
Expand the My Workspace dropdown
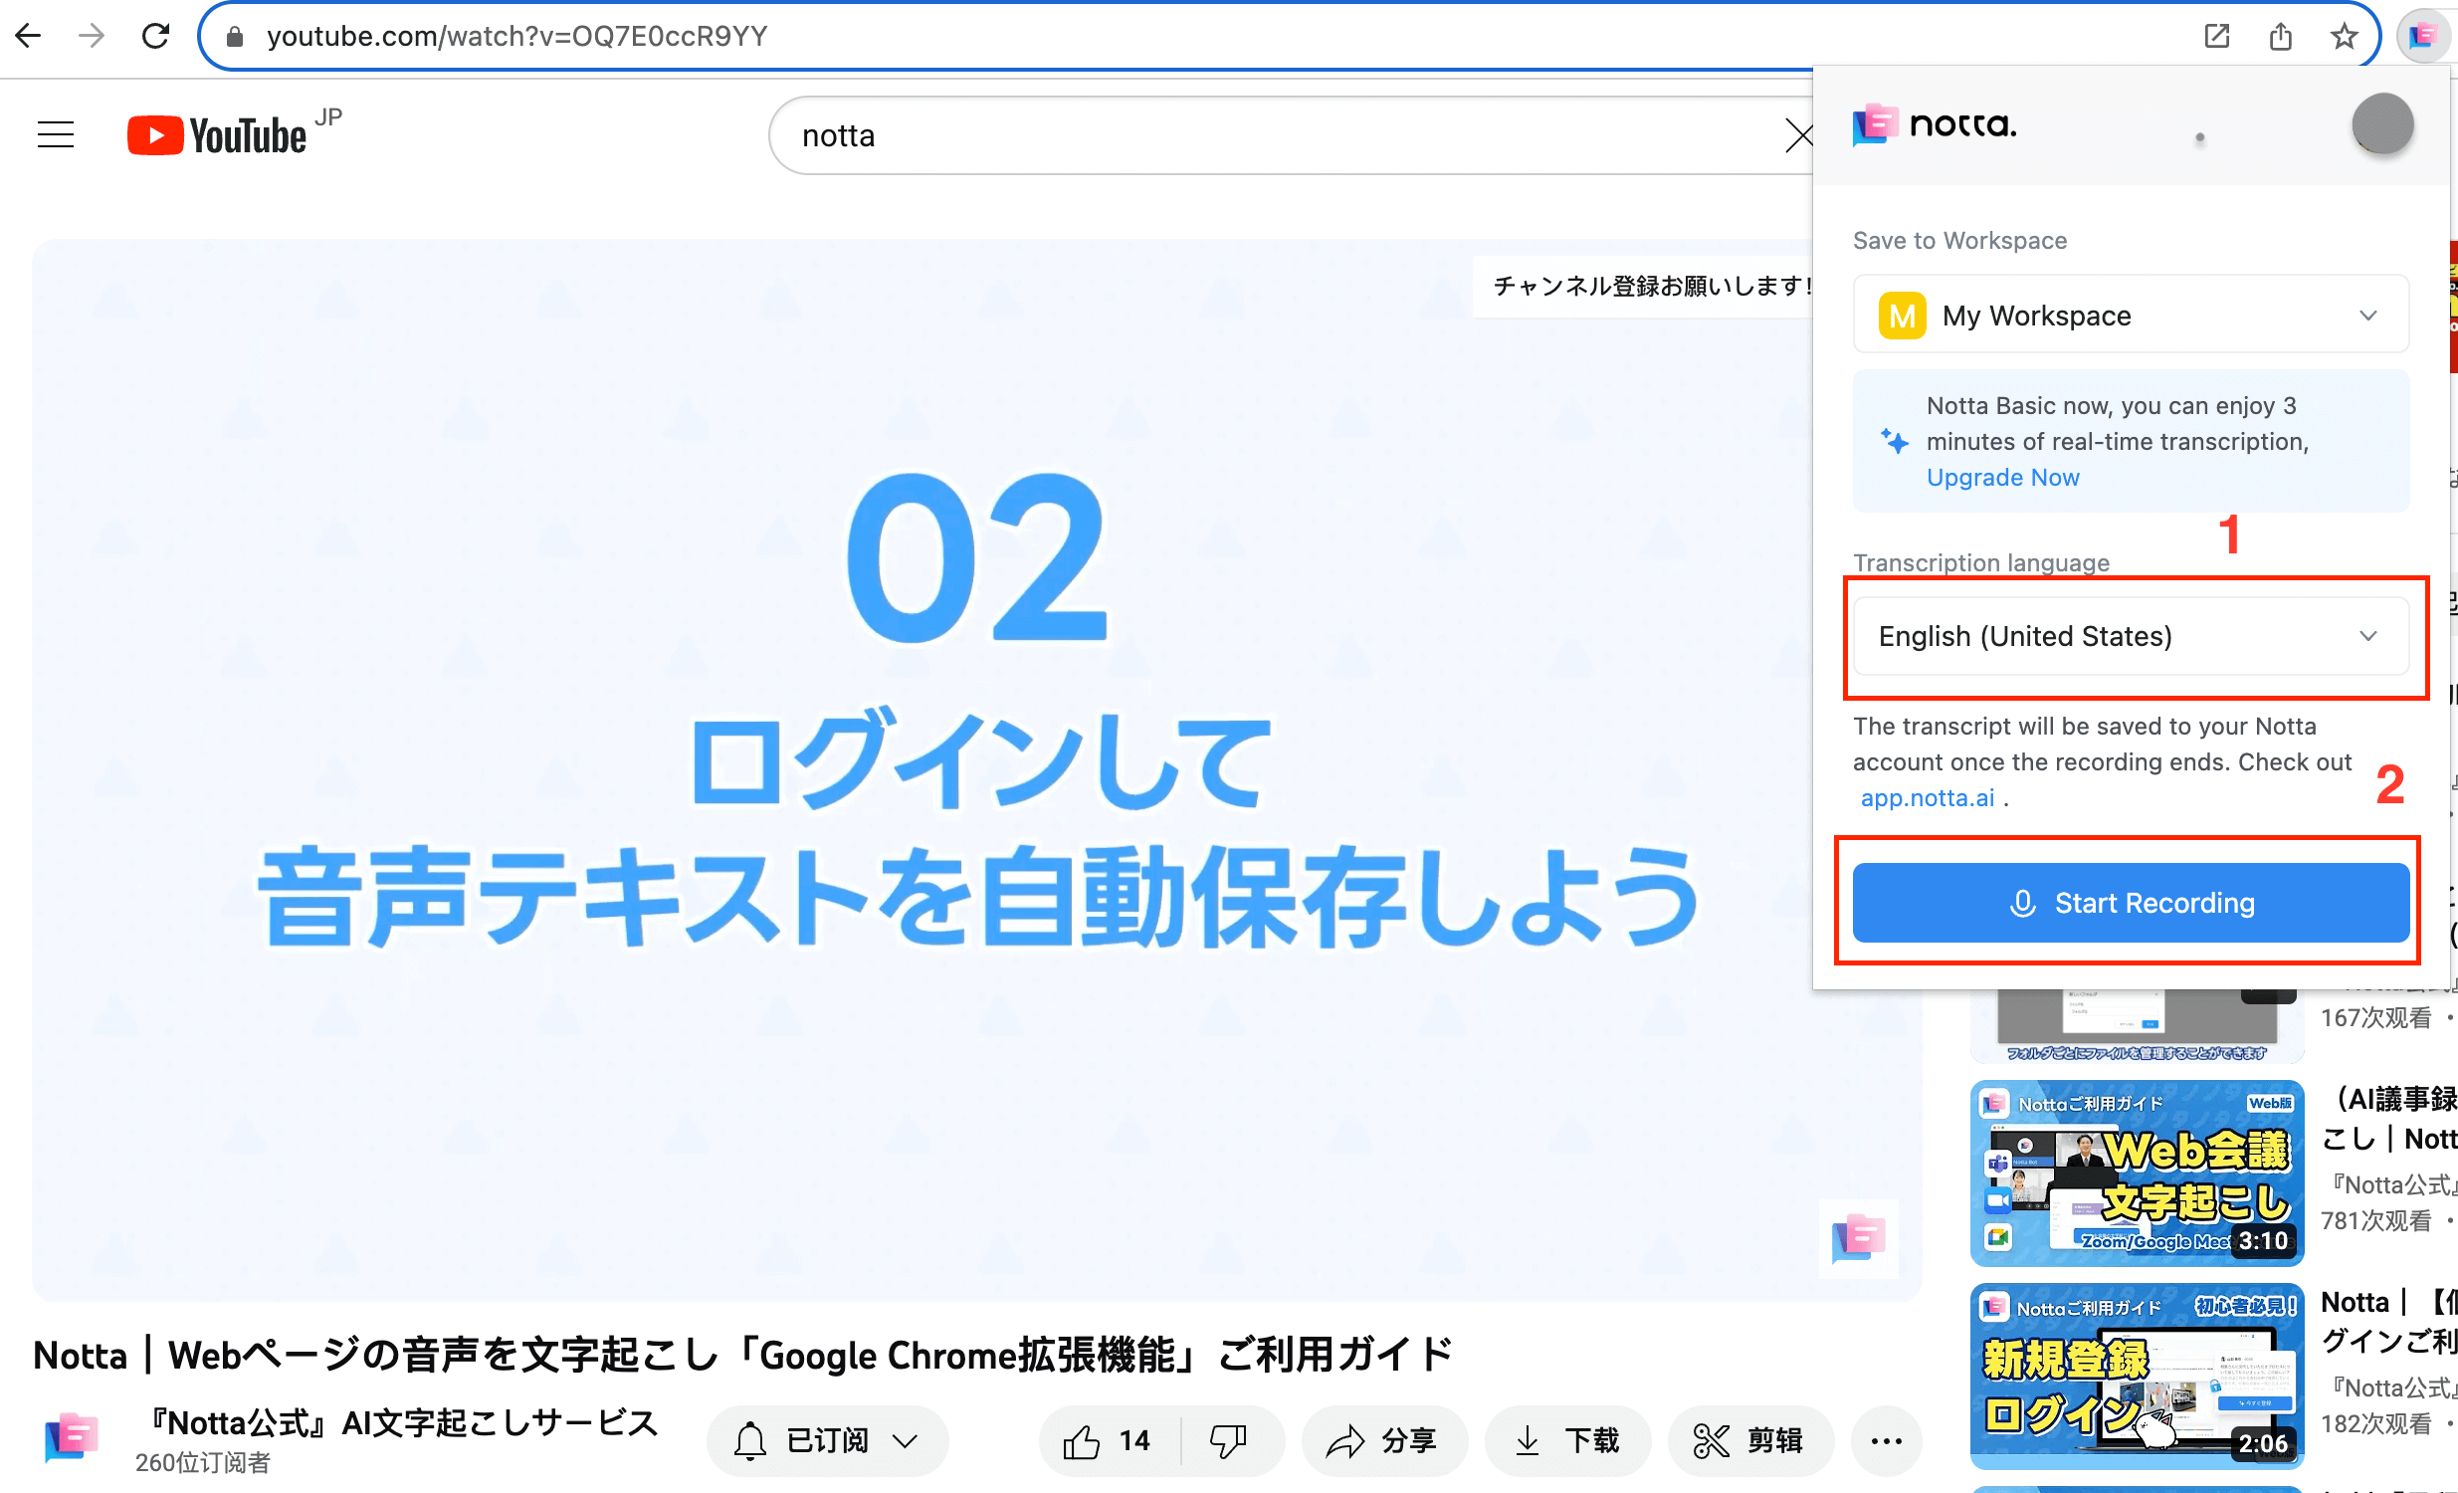click(x=2131, y=316)
